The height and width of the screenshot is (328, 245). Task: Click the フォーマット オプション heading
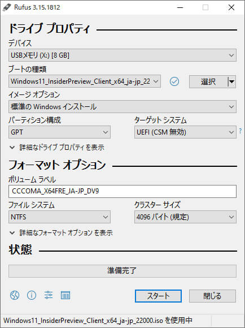coord(57,165)
